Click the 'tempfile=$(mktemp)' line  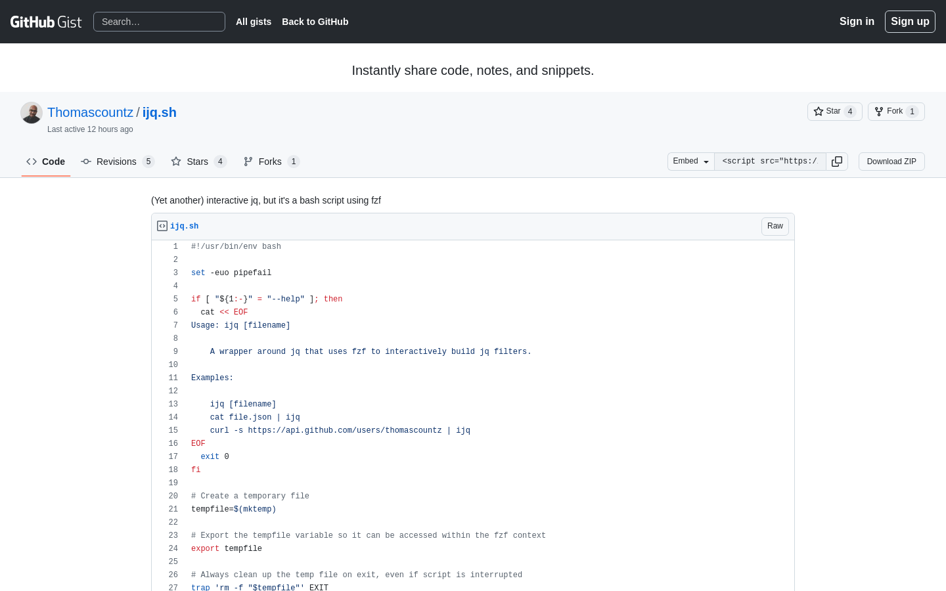233,510
